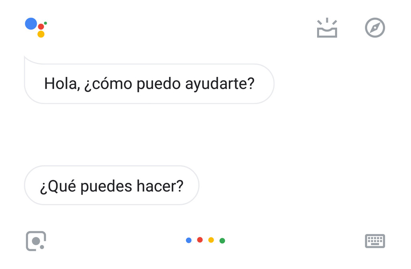
Task: Tap the yellow listening indicator dot
Action: point(211,240)
